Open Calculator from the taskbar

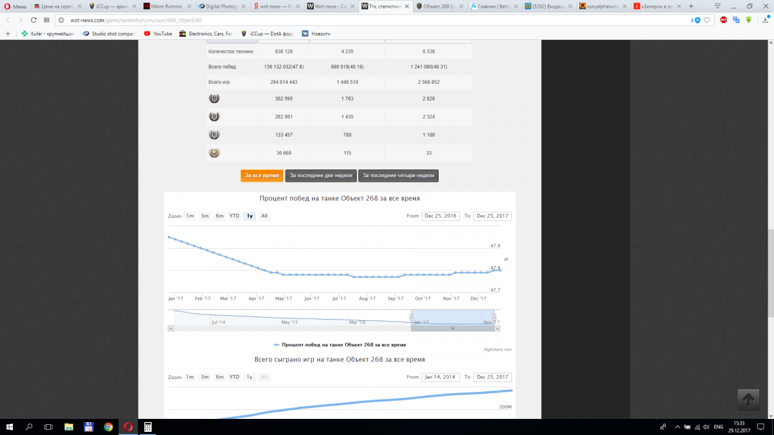148,427
